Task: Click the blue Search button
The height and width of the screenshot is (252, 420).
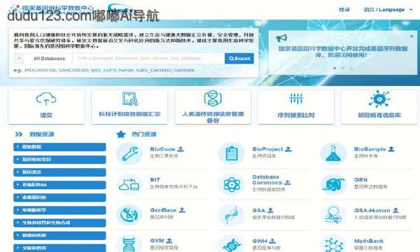Action: [x=239, y=58]
